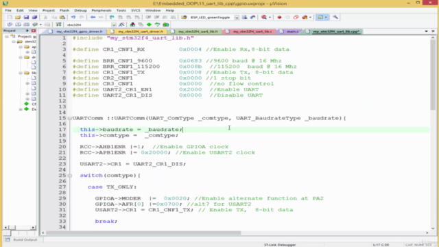Collapse the stm32 target node

(x=14, y=42)
